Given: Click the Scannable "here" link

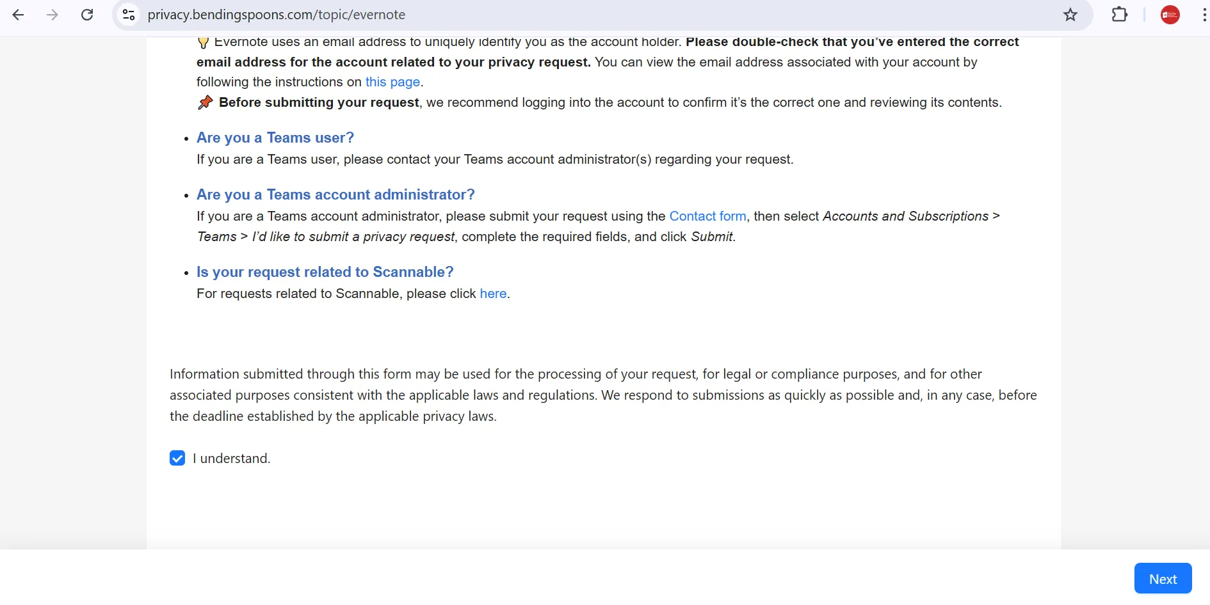Looking at the screenshot, I should [x=493, y=294].
